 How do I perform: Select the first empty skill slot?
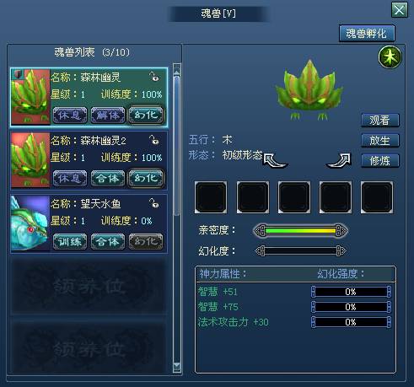(x=211, y=197)
